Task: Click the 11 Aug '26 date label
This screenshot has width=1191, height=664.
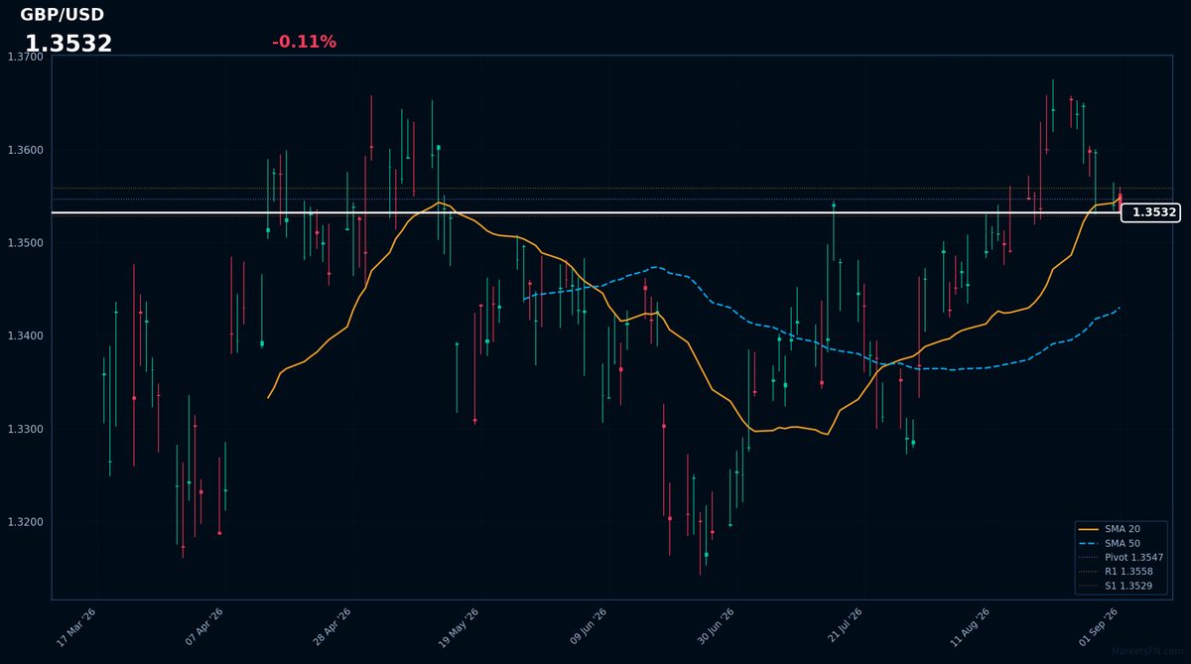Action: pos(970,628)
